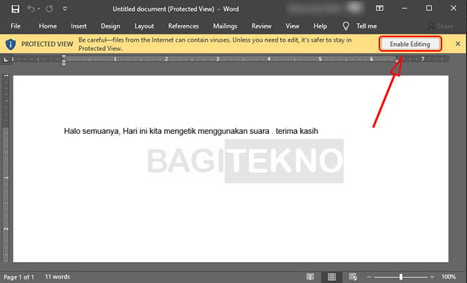Maximize the Word window
The image size is (467, 283).
pos(429,8)
